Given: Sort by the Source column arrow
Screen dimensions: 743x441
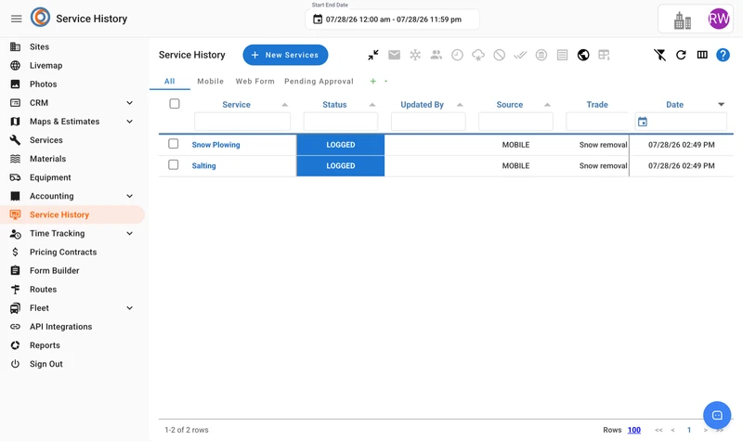Looking at the screenshot, I should 547,105.
